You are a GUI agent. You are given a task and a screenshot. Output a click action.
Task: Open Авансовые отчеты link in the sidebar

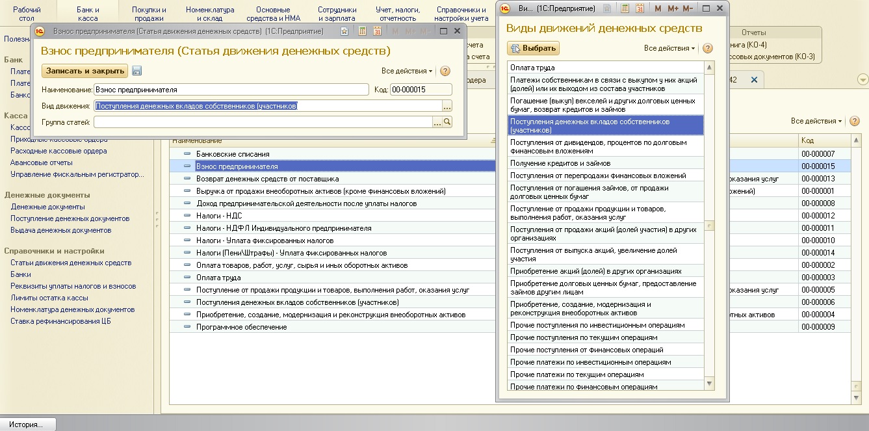(42, 163)
